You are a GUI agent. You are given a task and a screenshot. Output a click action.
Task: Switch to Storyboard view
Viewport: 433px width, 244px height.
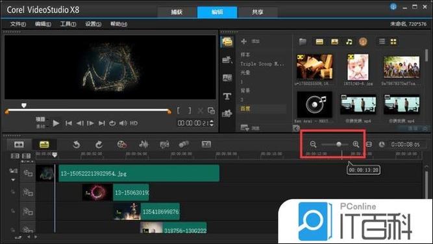tap(19, 144)
